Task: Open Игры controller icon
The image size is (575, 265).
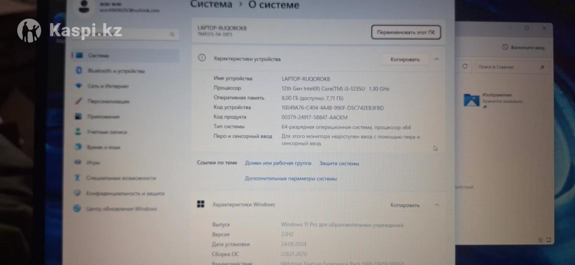Action: 78,163
